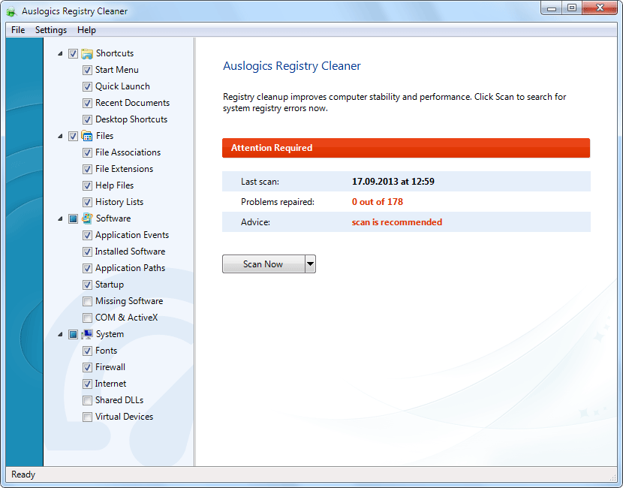Click the System category computer icon

click(x=87, y=334)
